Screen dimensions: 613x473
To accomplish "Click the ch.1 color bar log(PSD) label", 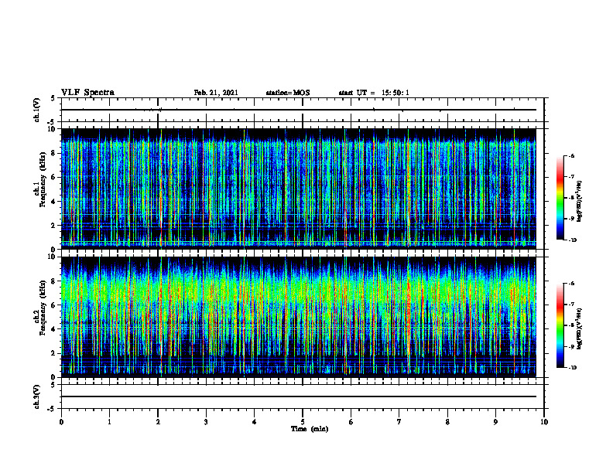I will [x=580, y=201].
